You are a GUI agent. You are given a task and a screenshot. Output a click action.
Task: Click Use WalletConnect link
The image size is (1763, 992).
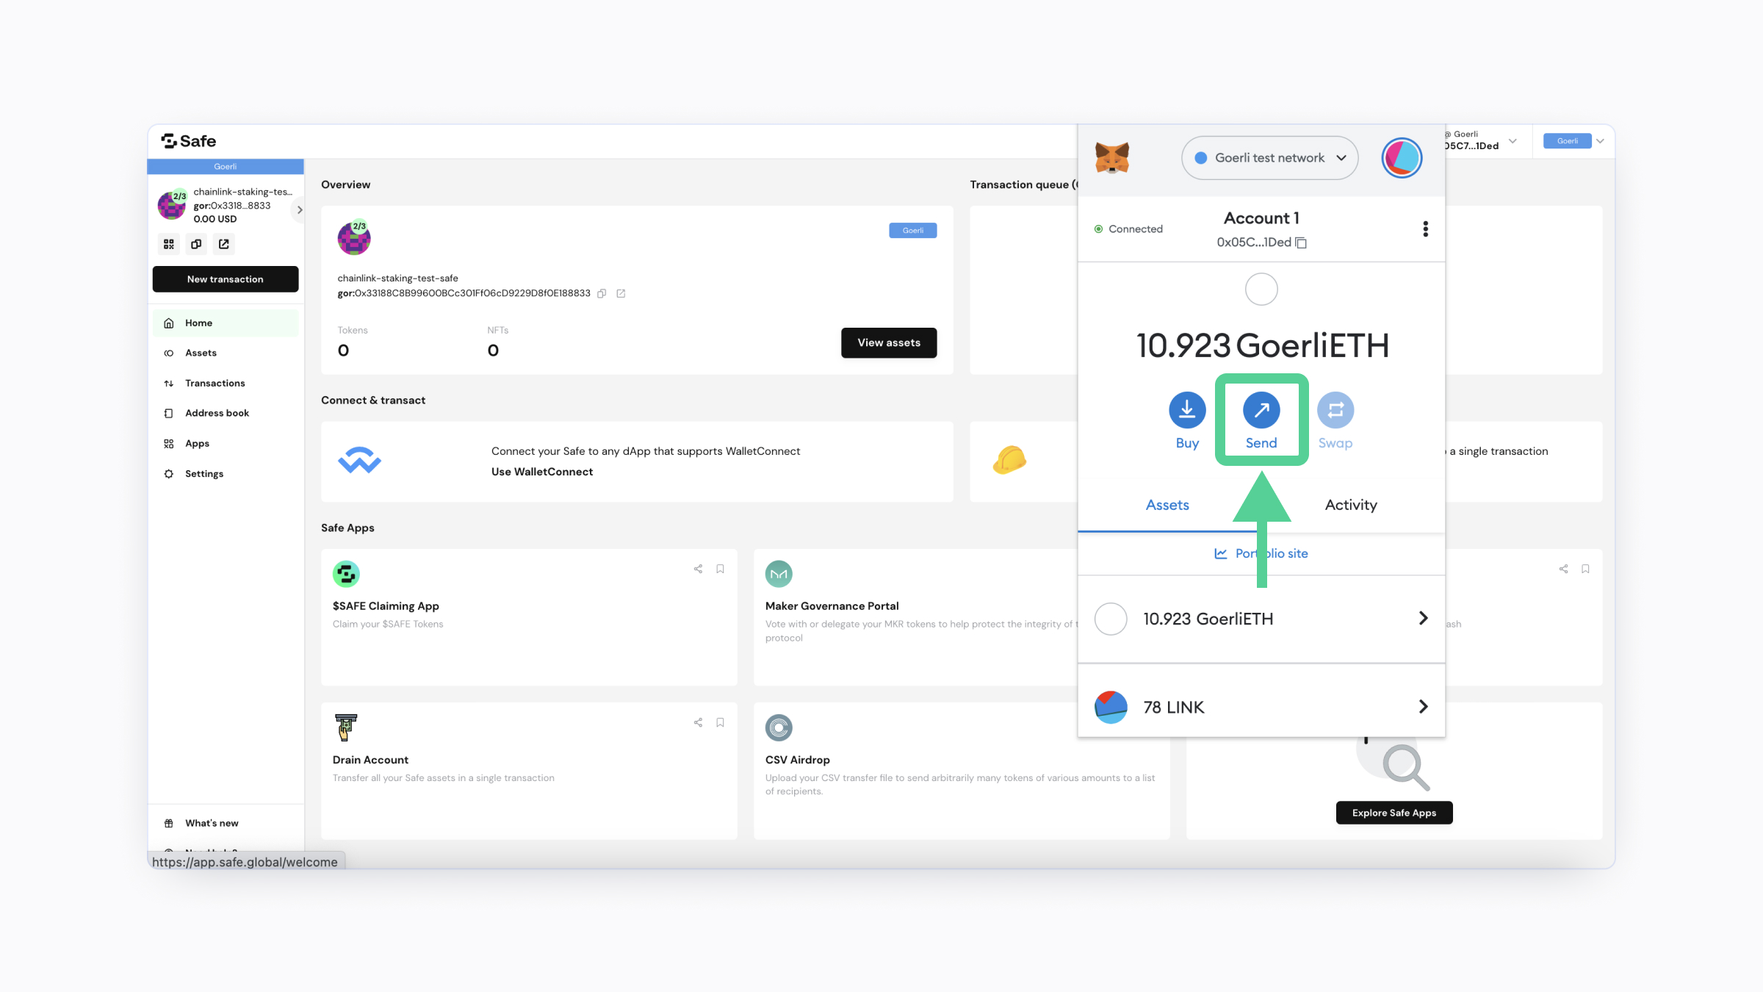(x=542, y=472)
